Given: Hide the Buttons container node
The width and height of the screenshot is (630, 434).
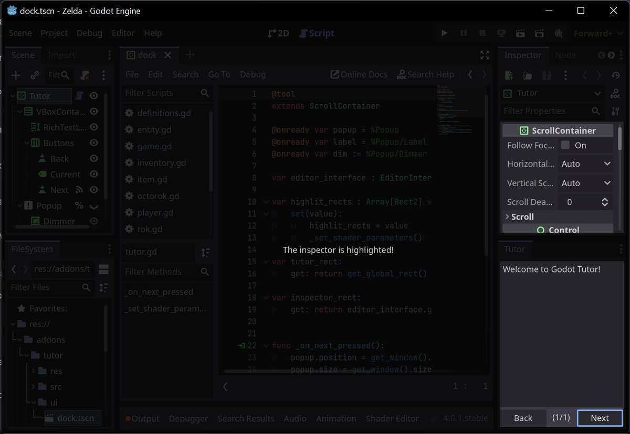Looking at the screenshot, I should pyautogui.click(x=94, y=143).
